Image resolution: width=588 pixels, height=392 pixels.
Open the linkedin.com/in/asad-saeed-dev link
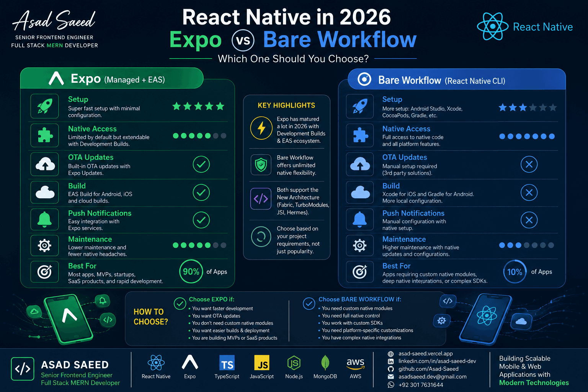click(437, 361)
